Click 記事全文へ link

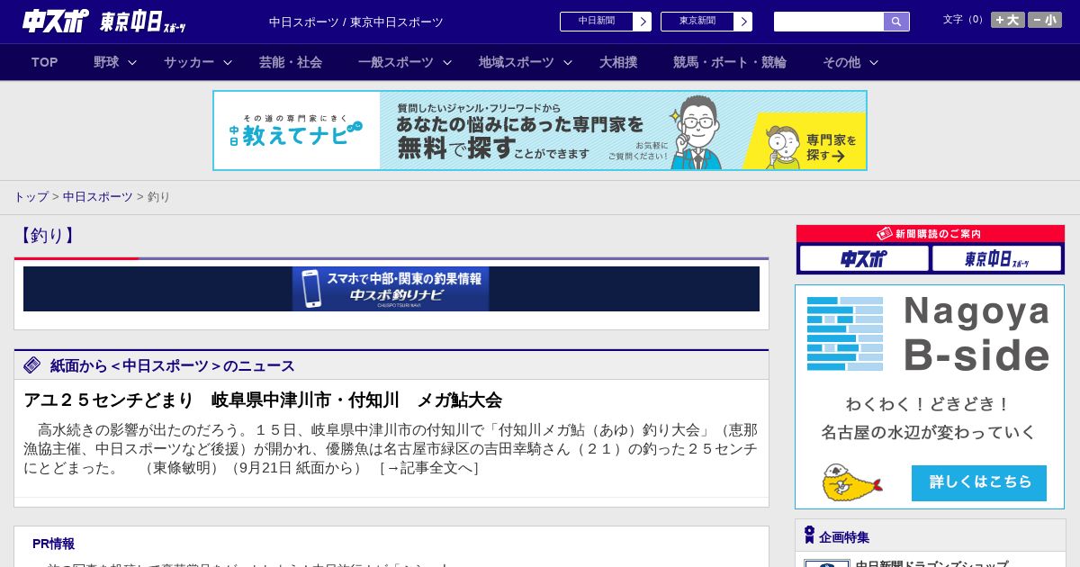(x=429, y=468)
